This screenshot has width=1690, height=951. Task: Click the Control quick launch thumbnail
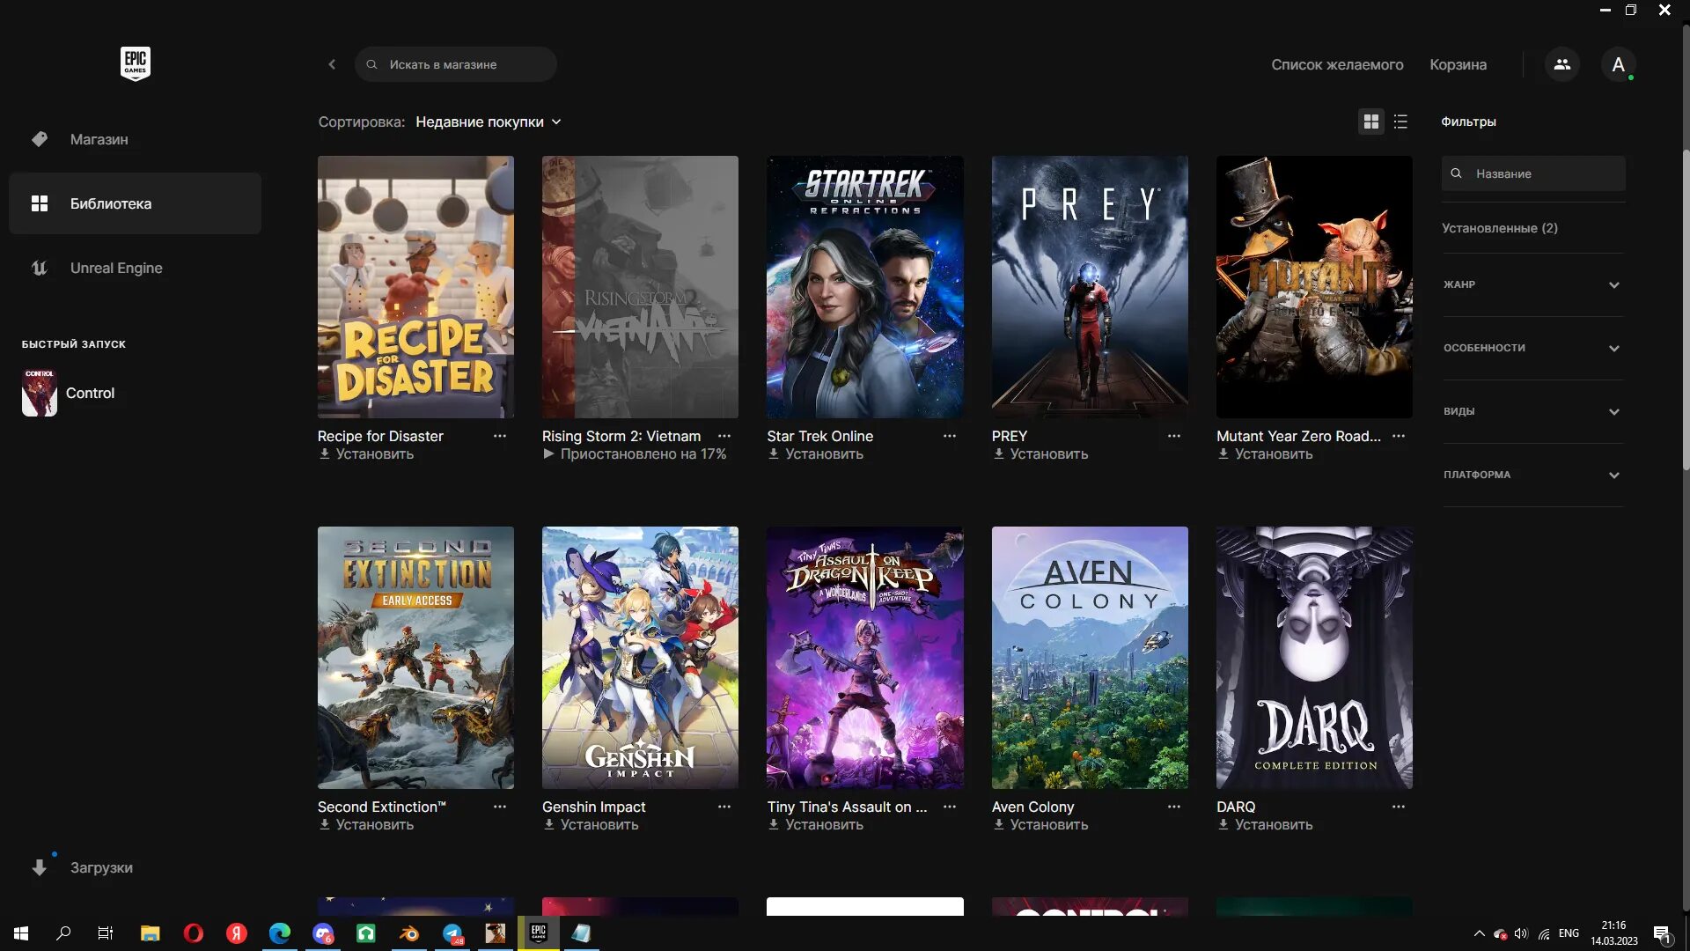click(x=39, y=393)
